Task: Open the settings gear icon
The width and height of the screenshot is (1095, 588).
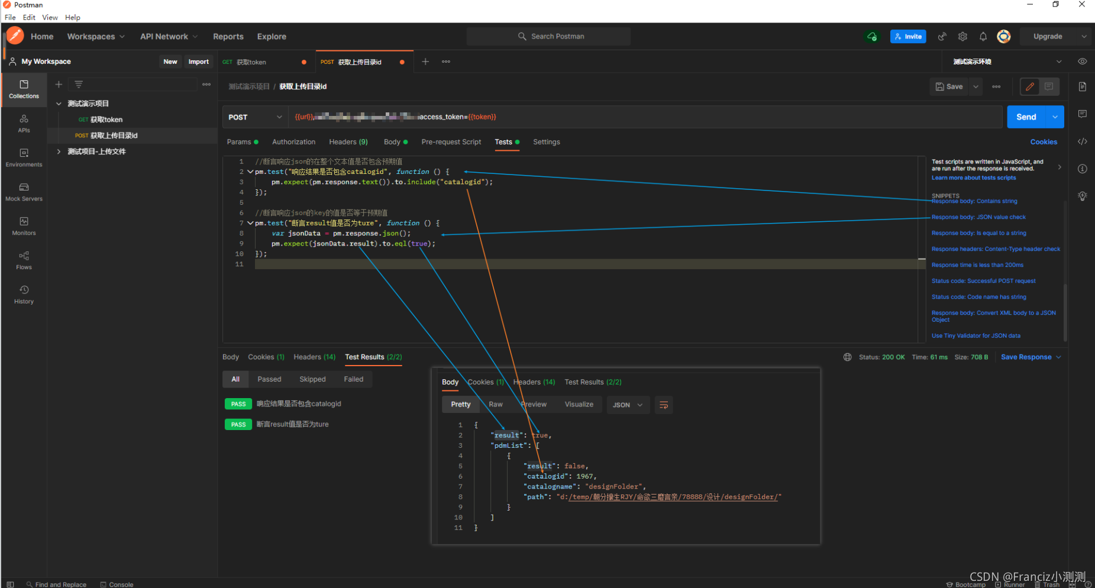Action: [x=962, y=37]
